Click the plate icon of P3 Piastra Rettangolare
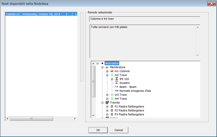Image resolution: width=217 pixels, height=137 pixels. pyautogui.click(x=112, y=114)
